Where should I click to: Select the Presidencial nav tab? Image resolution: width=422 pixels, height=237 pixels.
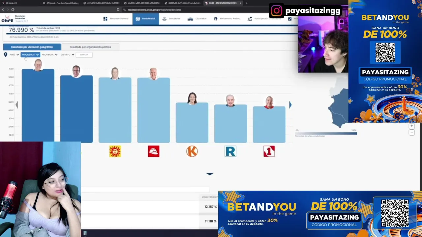pyautogui.click(x=145, y=19)
